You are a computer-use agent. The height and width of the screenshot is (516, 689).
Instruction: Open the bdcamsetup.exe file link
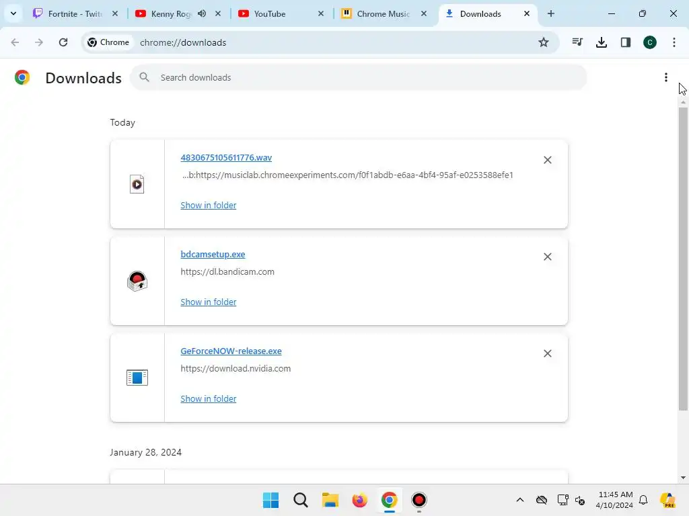(213, 254)
